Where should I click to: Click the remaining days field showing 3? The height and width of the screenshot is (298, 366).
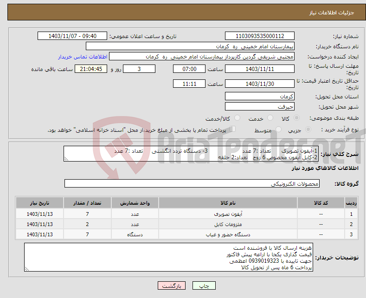[x=139, y=69]
